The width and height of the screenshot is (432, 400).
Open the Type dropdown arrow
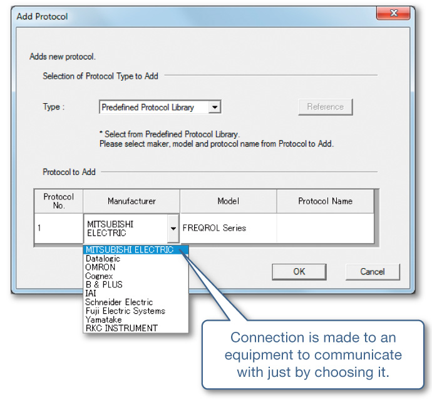click(x=215, y=107)
